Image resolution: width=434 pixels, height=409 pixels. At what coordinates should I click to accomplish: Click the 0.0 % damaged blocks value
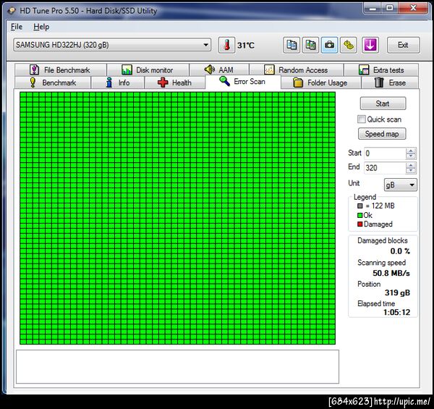(400, 251)
